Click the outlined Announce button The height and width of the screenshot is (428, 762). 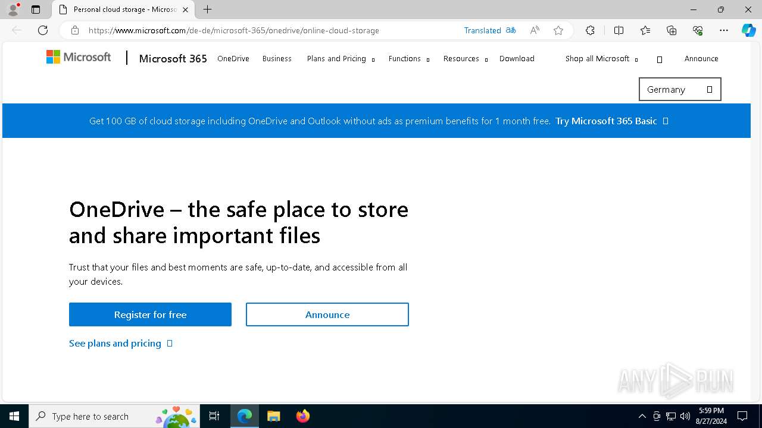coord(327,314)
